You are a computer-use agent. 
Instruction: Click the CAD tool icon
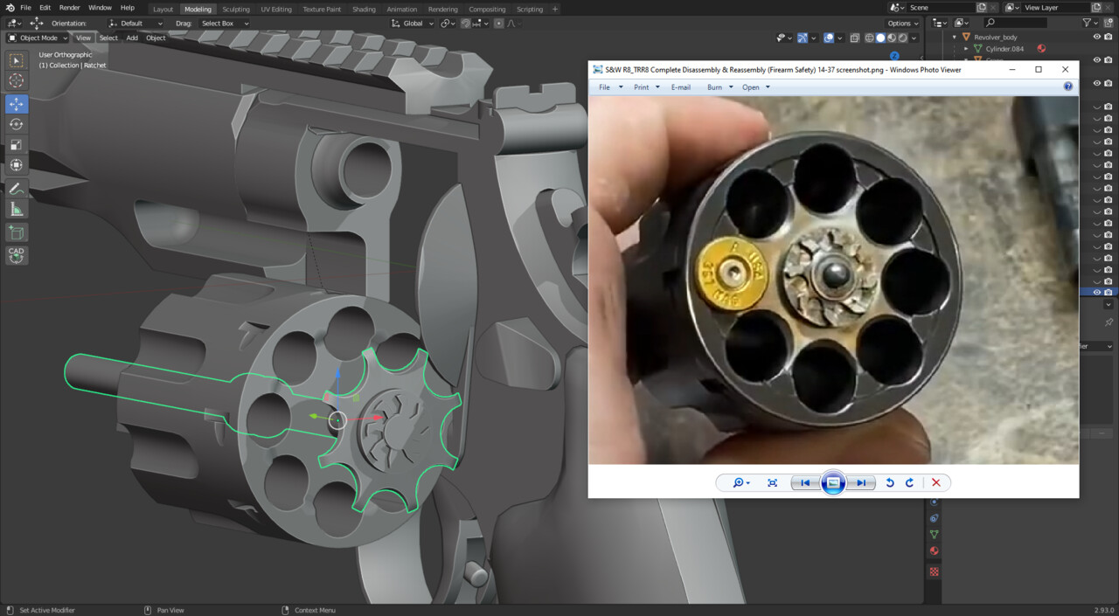coord(17,255)
